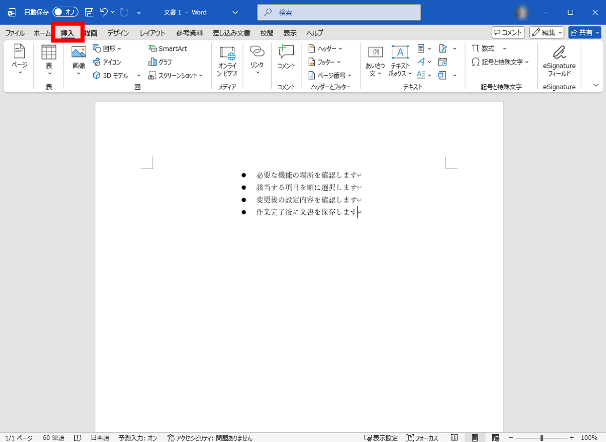Screen dimensions: 606x442
Task: Click the zoom slider handle in status bar
Action: (x=542, y=438)
